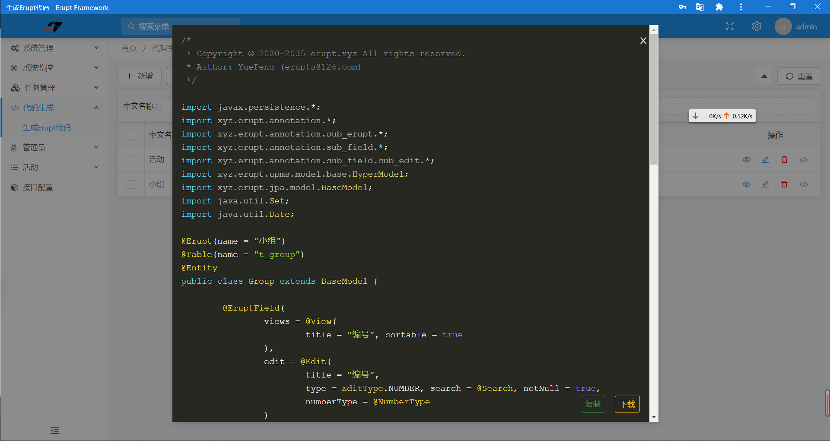
Task: Copy the generated code with 复制
Action: point(593,404)
